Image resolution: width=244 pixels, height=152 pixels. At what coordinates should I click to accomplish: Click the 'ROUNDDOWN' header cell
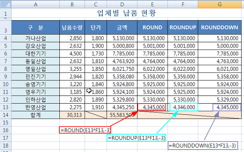coord(220,27)
